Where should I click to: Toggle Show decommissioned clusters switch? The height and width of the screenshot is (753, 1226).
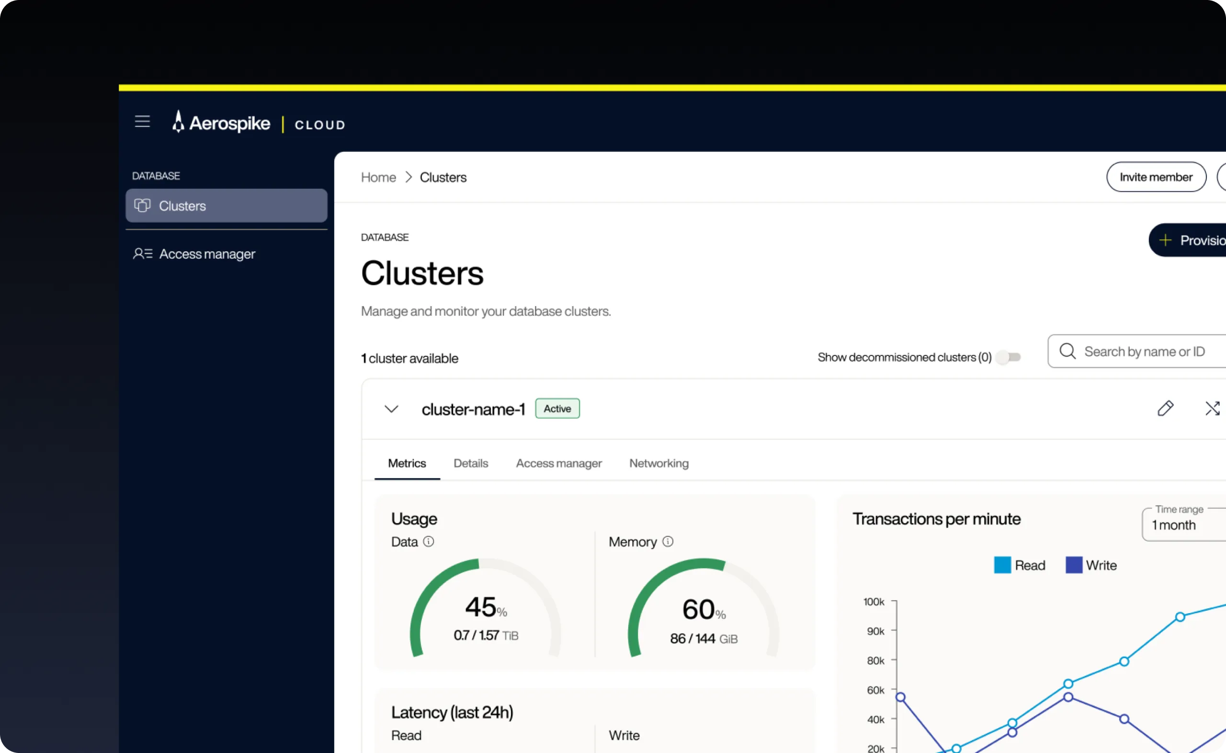tap(1009, 357)
